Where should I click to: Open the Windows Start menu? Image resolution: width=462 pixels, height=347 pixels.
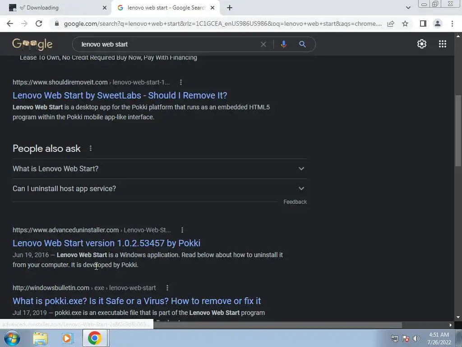click(11, 338)
